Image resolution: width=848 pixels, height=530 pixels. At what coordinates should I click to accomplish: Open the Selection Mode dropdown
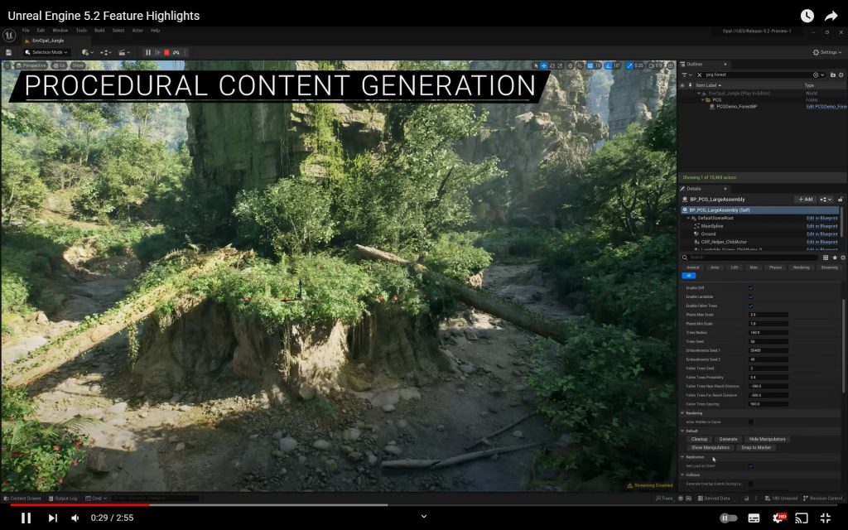click(48, 52)
